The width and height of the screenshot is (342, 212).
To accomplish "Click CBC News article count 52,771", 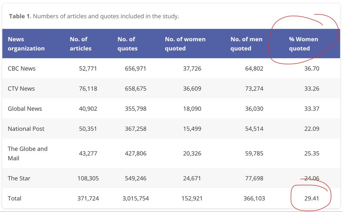I will click(88, 68).
